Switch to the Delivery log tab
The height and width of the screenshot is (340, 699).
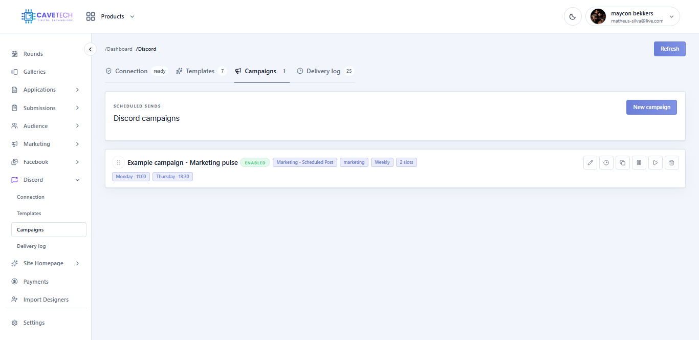[x=325, y=71]
